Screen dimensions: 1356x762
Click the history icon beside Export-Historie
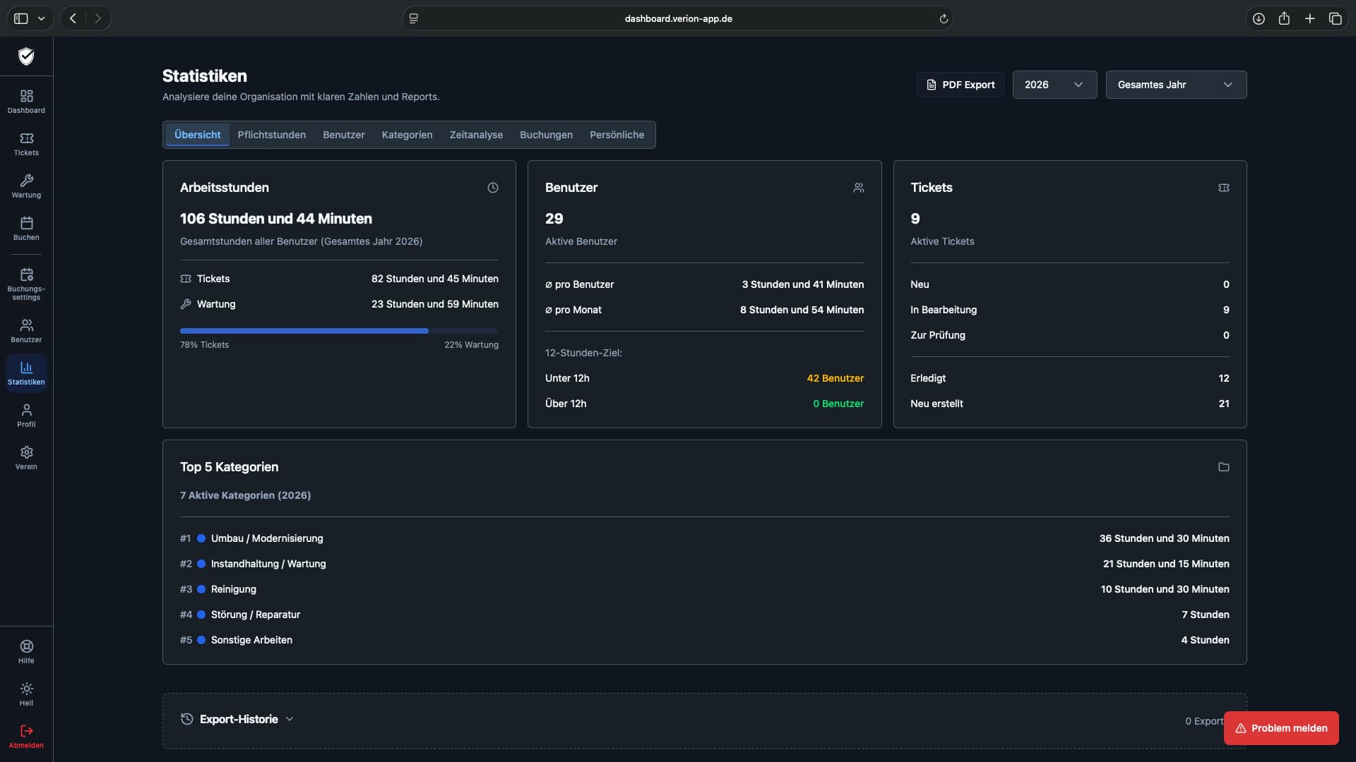(186, 719)
